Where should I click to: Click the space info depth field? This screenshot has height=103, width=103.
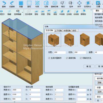[82, 99]
